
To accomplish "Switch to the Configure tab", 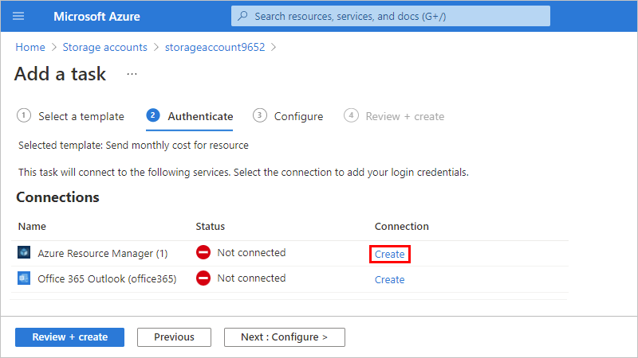I will click(288, 116).
